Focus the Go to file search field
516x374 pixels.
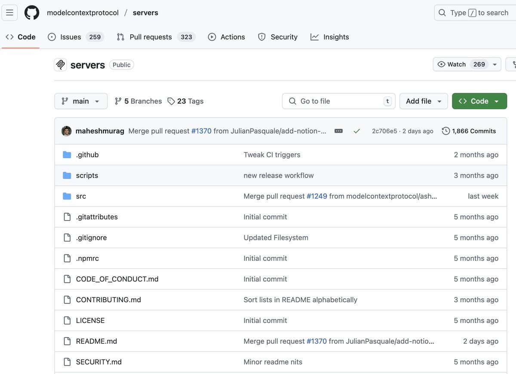point(339,101)
